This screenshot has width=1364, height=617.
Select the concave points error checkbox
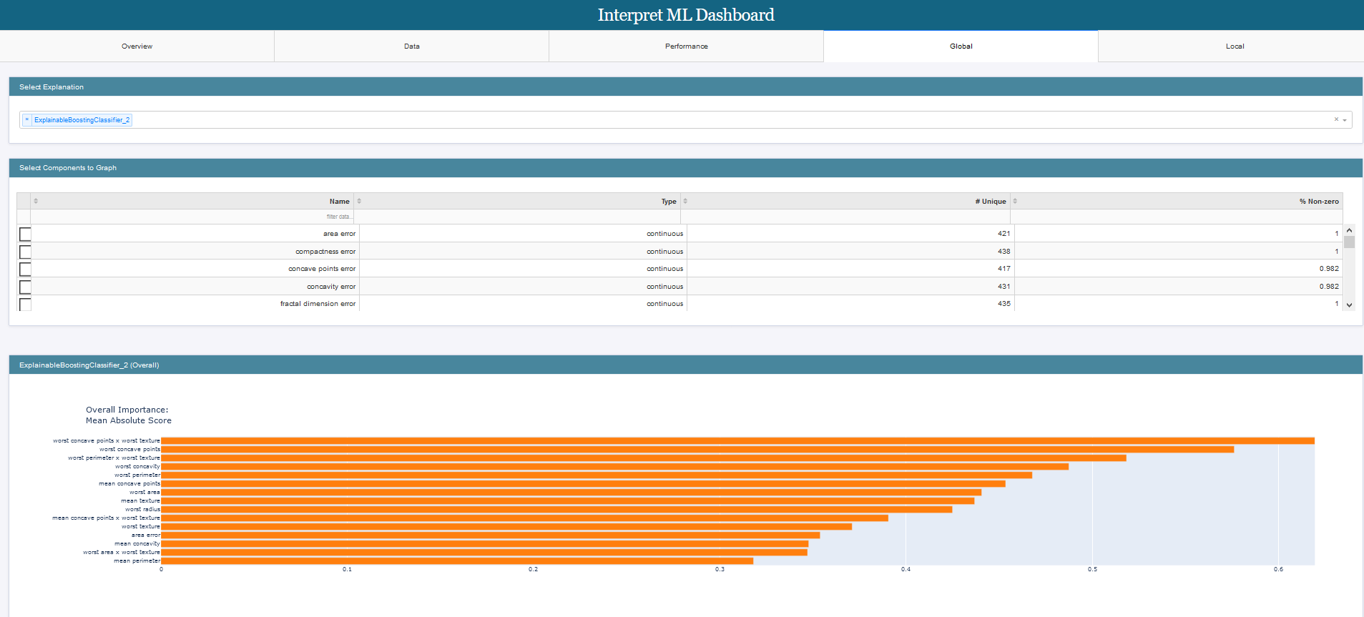click(25, 270)
